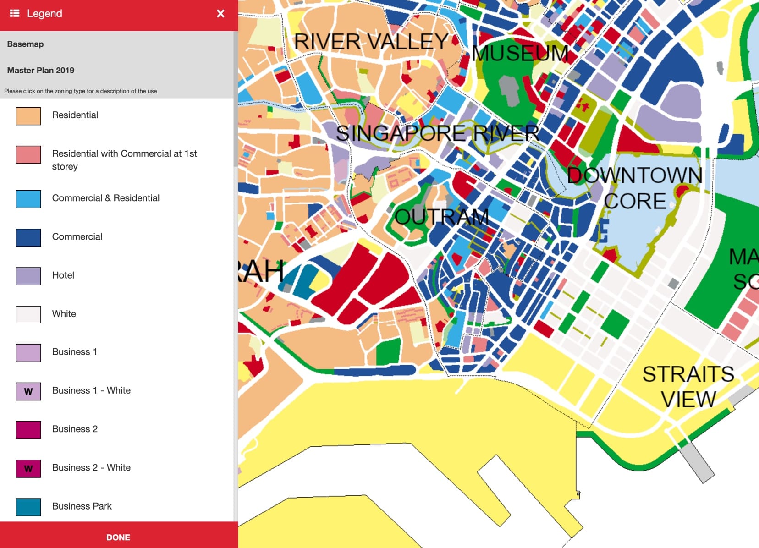
Task: Click the Business Park teal swatch
Action: (x=28, y=507)
